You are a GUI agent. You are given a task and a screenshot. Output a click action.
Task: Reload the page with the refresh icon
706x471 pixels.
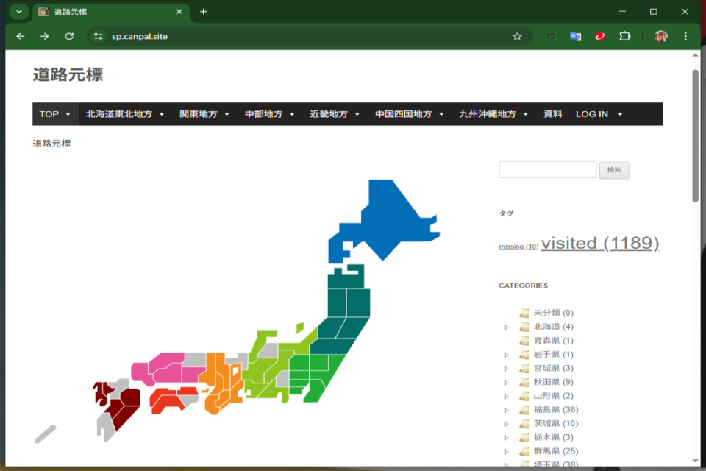69,36
